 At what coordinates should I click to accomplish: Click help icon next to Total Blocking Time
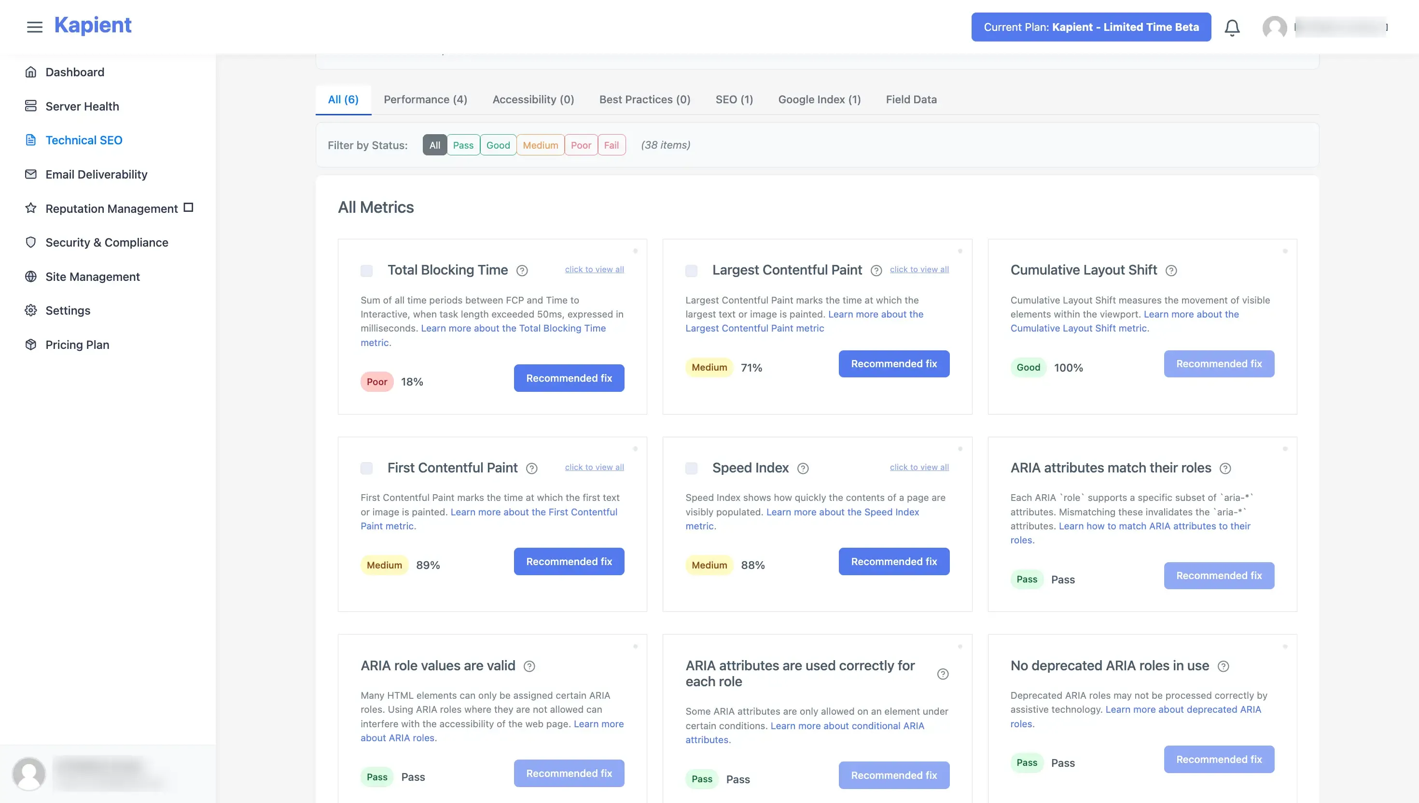[x=522, y=270]
